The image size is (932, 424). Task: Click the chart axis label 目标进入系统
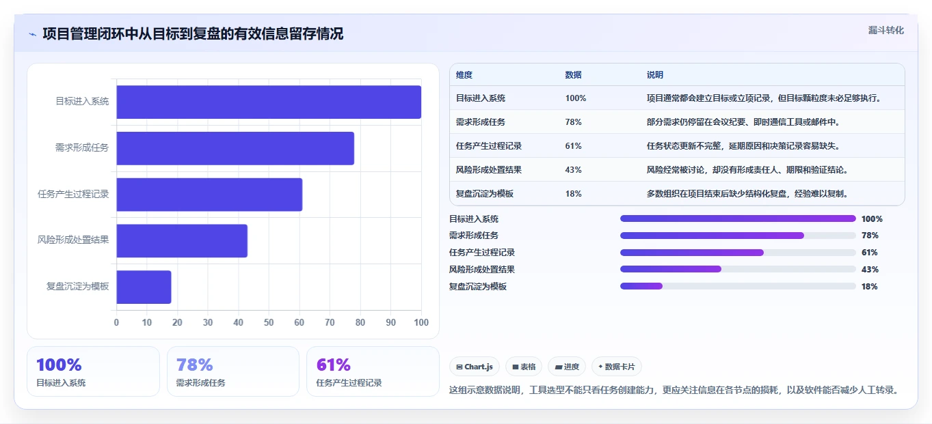click(82, 102)
